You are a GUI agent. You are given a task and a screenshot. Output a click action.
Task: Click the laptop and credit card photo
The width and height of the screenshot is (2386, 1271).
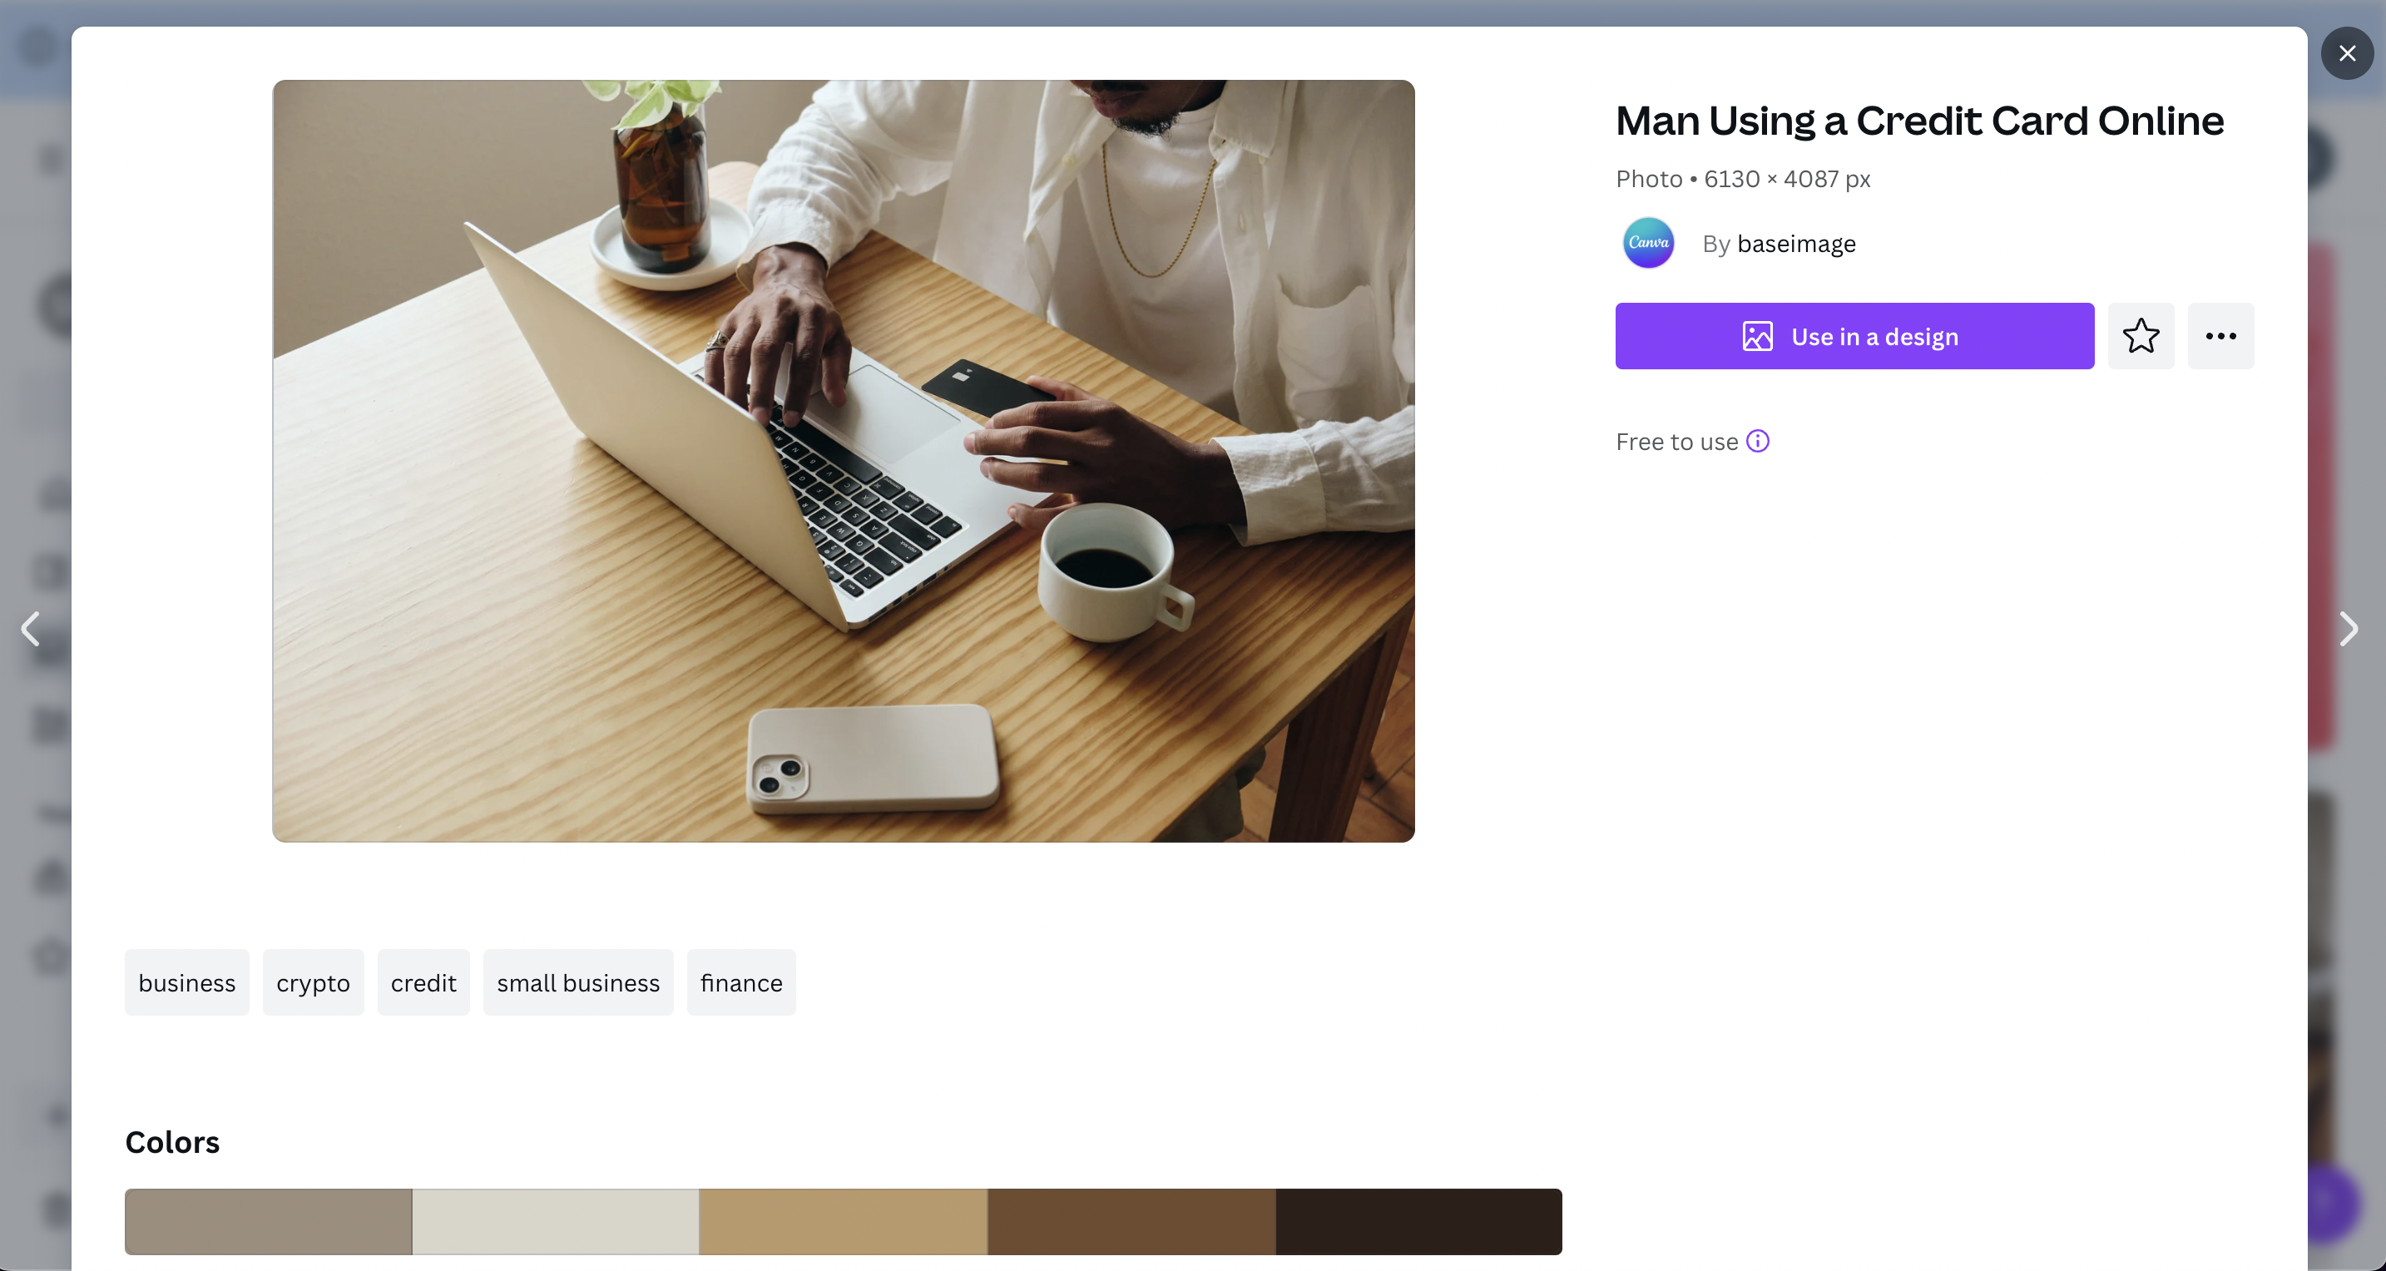coord(843,461)
